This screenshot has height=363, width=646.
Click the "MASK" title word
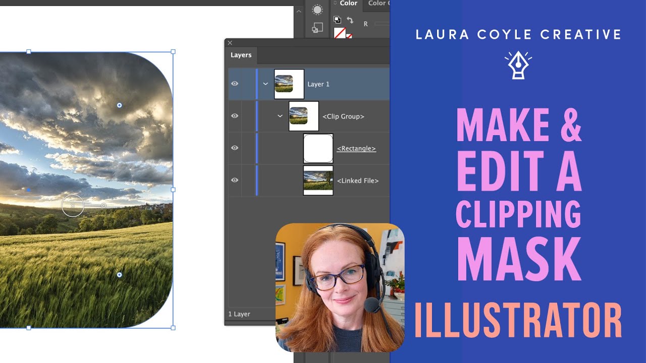pos(519,259)
